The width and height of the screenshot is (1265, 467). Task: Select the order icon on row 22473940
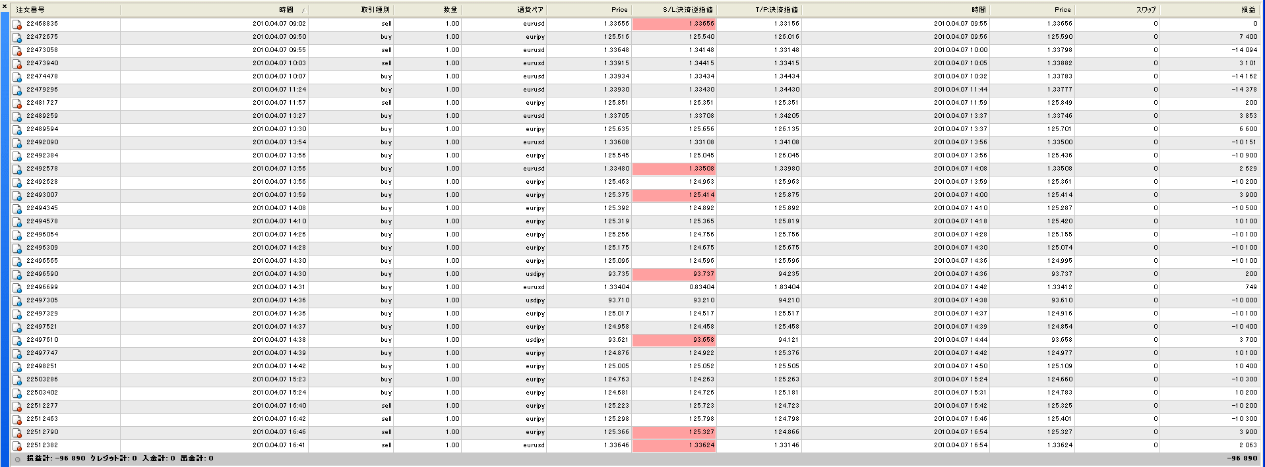pos(17,64)
